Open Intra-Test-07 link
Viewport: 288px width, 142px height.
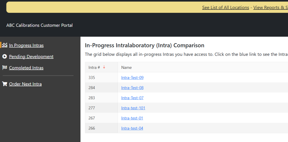tap(132, 98)
